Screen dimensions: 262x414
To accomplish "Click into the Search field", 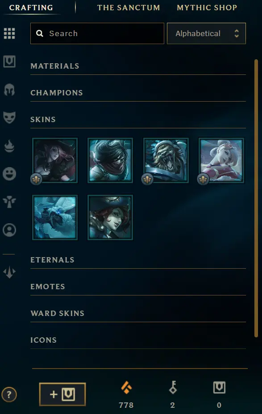I will (97, 33).
